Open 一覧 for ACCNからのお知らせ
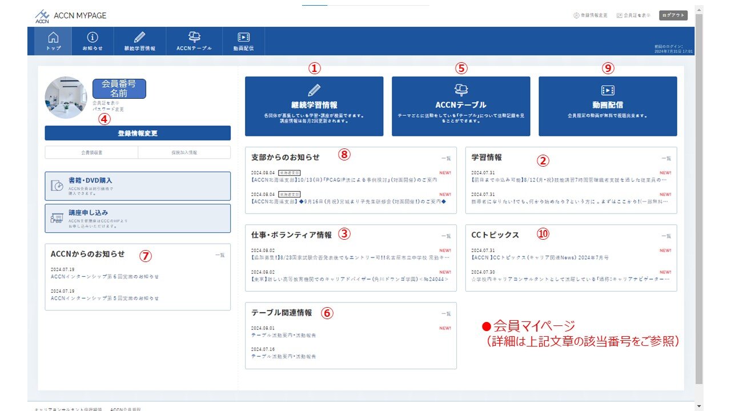This screenshot has width=731, height=411. (220, 255)
